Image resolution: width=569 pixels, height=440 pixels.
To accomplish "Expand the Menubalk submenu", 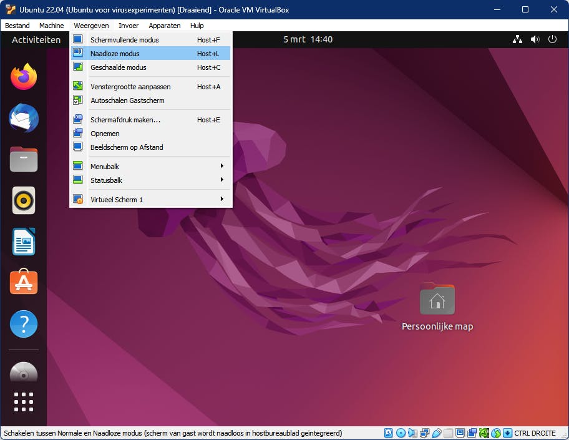I will pyautogui.click(x=151, y=166).
